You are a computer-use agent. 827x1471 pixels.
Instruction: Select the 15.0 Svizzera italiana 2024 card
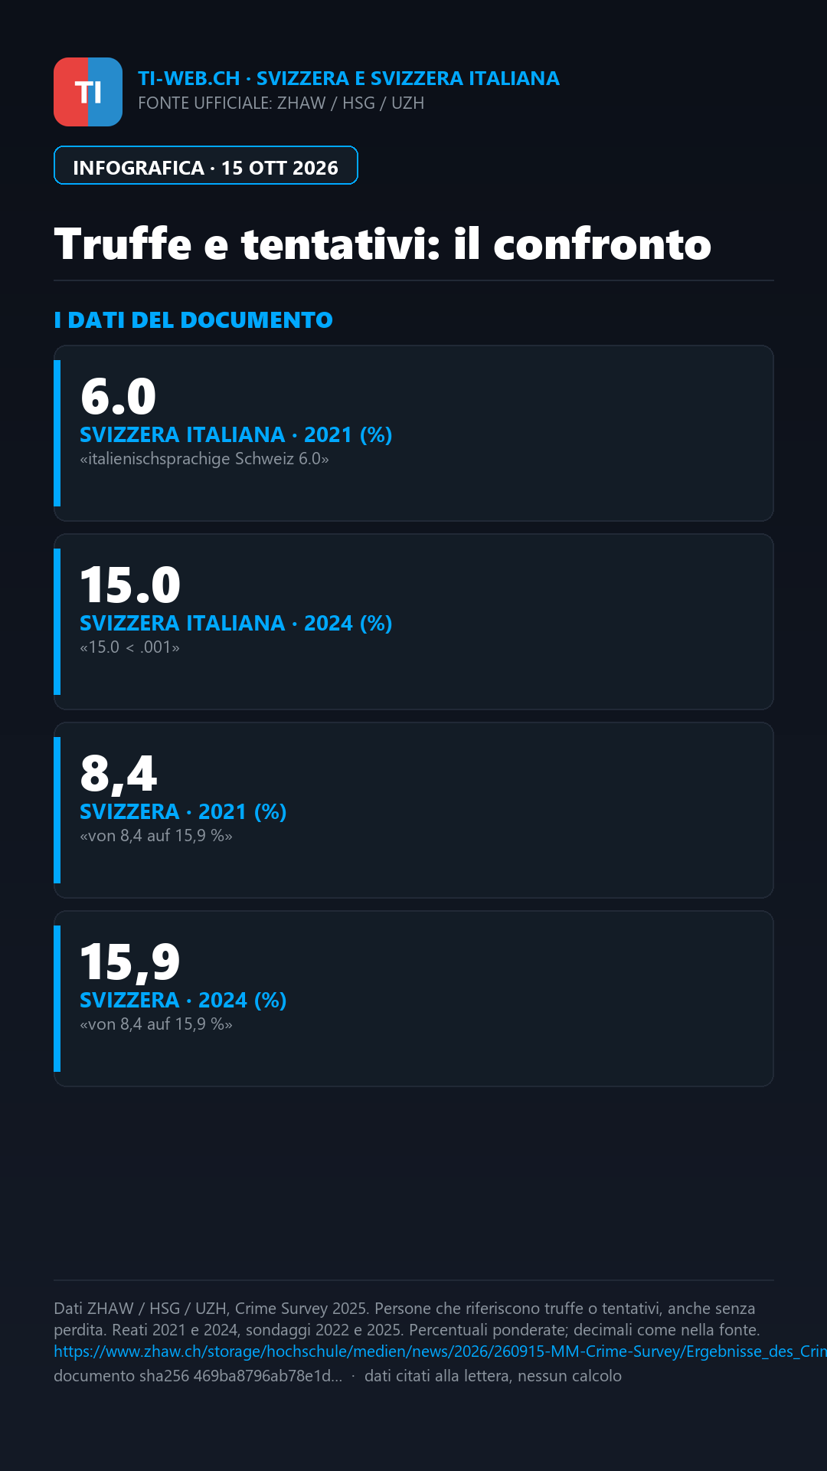413,621
